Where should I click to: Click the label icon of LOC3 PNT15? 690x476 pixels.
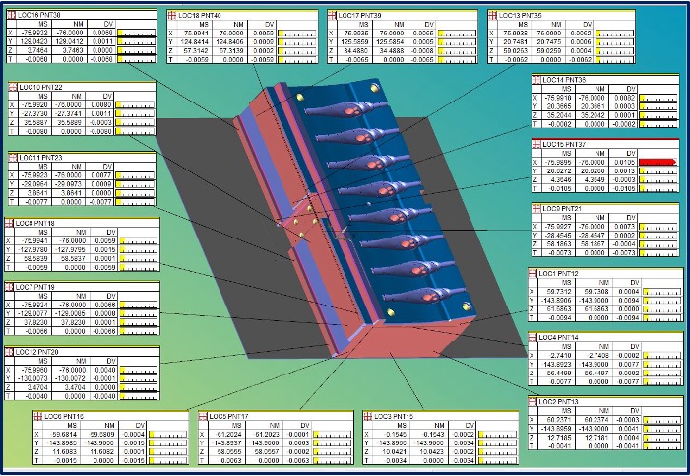pyautogui.click(x=368, y=416)
